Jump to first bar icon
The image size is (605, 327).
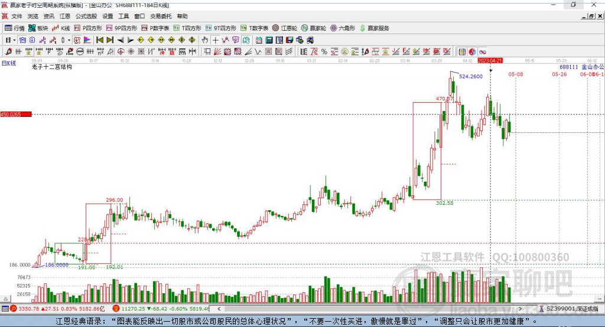(x=99, y=40)
